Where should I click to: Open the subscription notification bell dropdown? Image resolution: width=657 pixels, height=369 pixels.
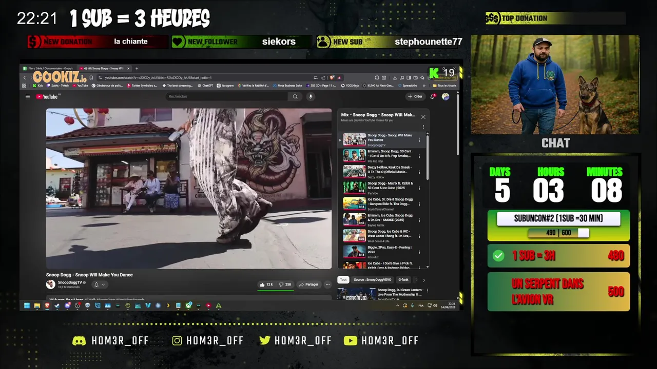(100, 284)
